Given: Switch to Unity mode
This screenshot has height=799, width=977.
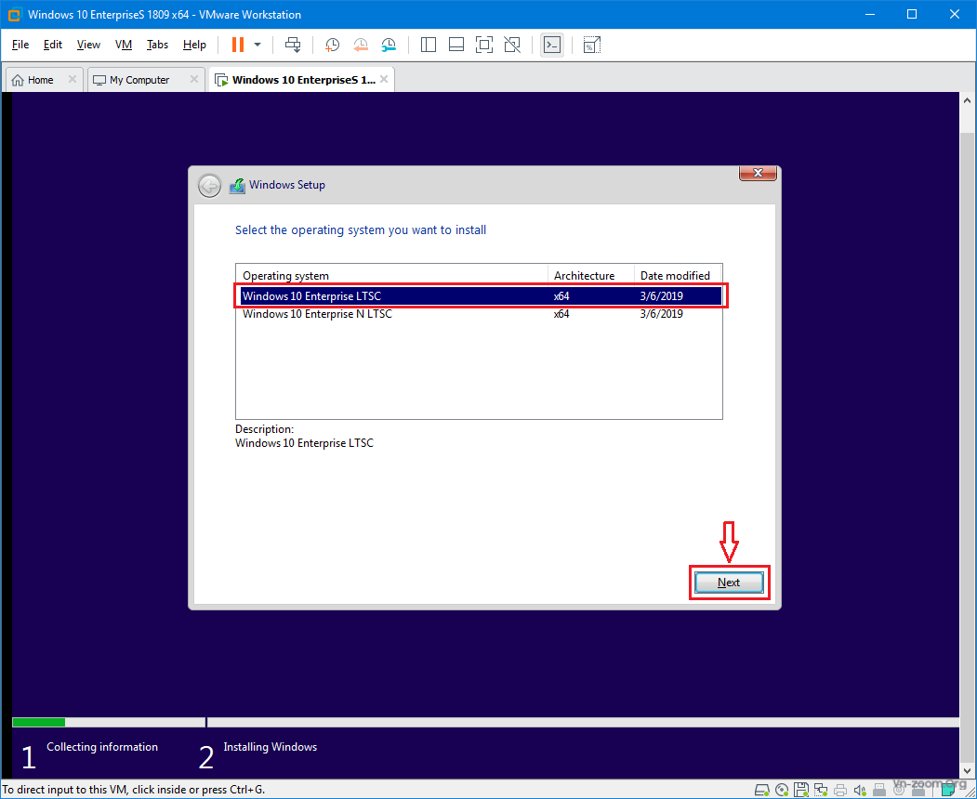Looking at the screenshot, I should (x=512, y=45).
